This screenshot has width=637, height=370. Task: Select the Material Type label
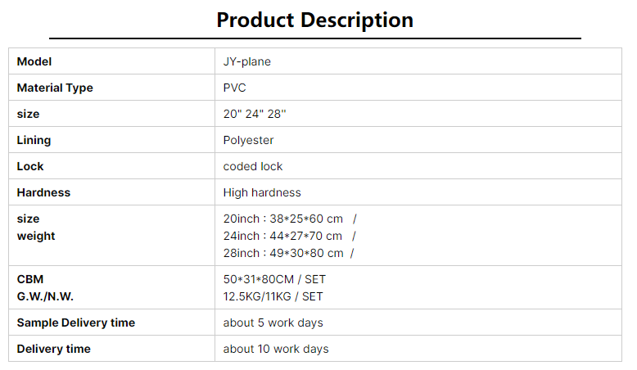click(55, 88)
